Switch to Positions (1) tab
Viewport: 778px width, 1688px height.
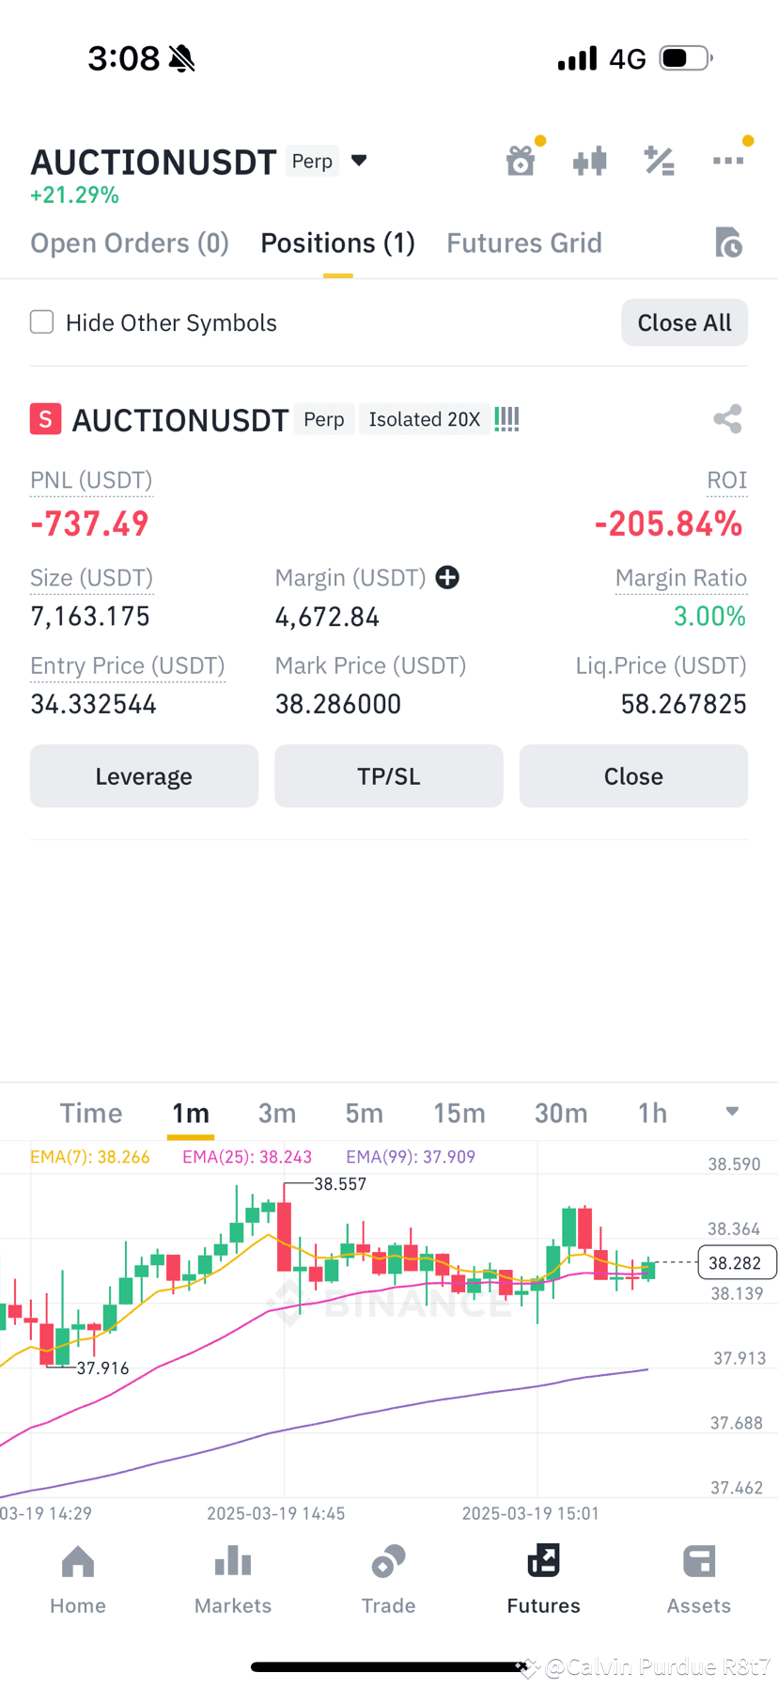[337, 243]
